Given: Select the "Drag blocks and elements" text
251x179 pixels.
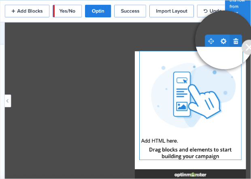Looking at the screenshot, I should [190, 153].
